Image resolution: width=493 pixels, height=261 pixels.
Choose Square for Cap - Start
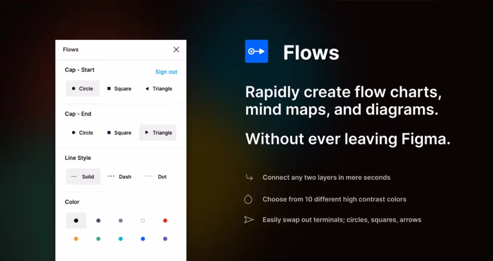(119, 88)
